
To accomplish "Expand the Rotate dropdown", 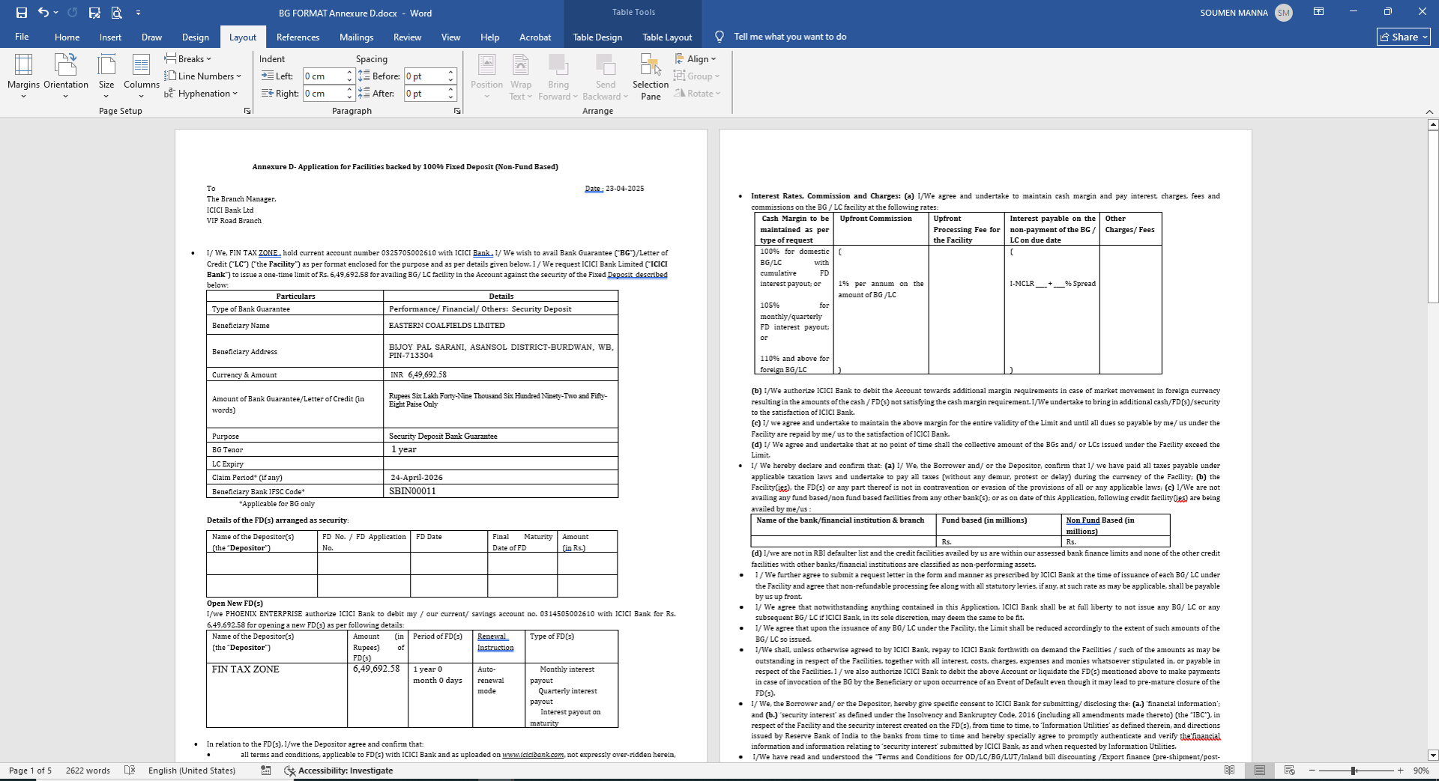I will point(697,94).
